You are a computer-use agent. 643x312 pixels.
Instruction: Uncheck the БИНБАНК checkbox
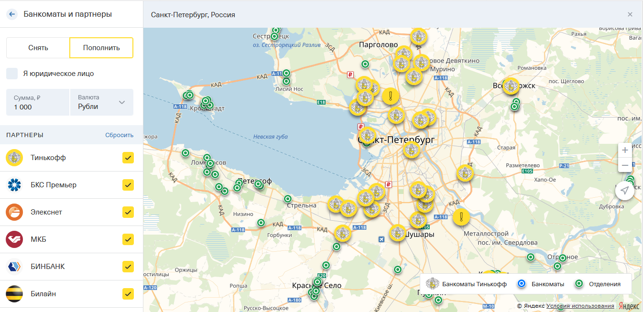[128, 267]
